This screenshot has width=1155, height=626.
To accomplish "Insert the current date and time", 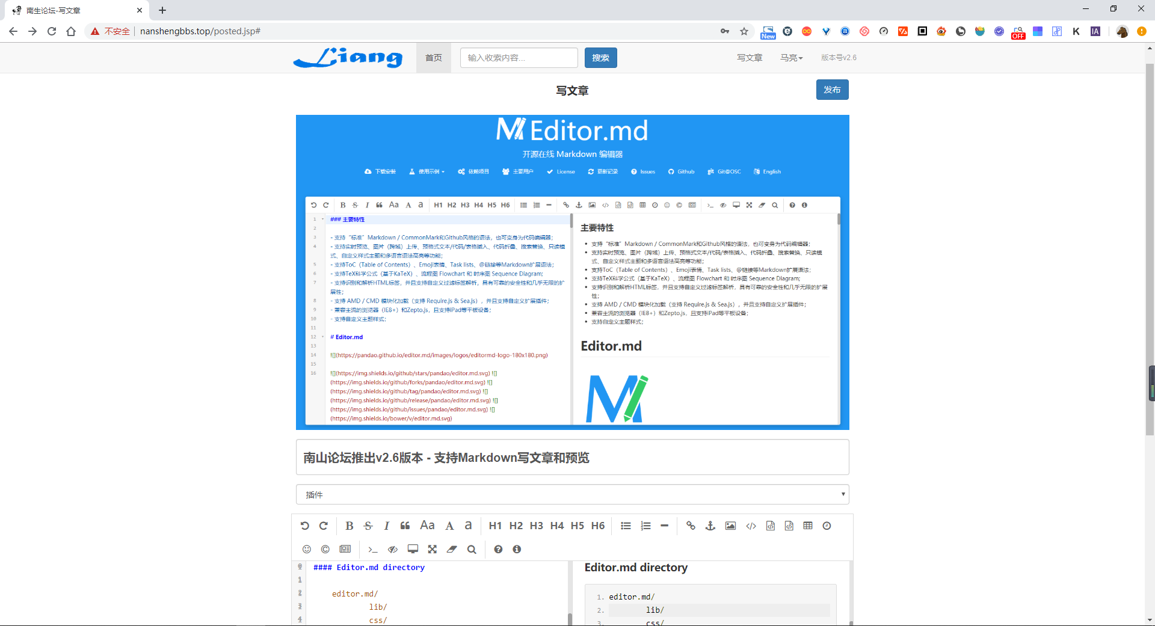I will (827, 526).
